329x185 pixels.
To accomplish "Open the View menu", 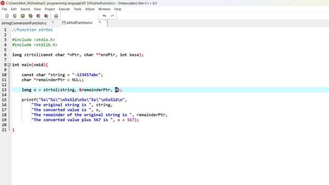I will coord(38,9).
